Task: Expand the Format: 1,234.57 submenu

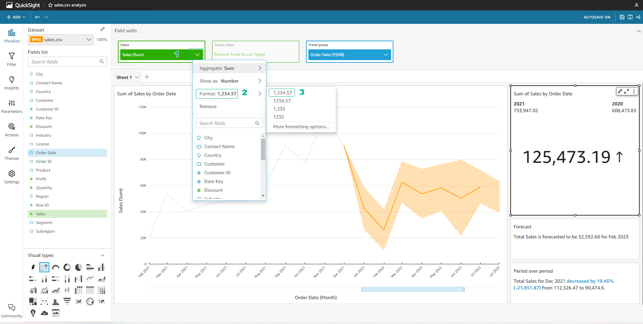Action: point(229,94)
